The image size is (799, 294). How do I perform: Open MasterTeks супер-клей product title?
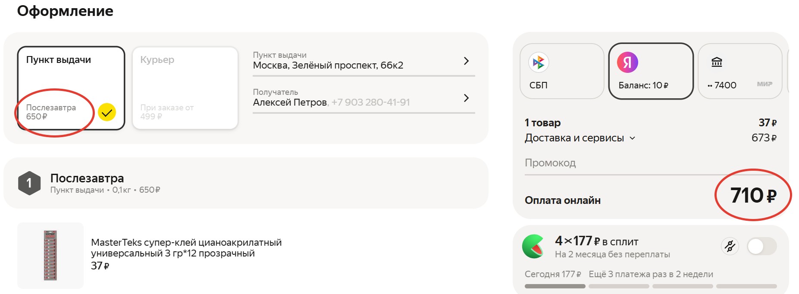click(x=186, y=248)
